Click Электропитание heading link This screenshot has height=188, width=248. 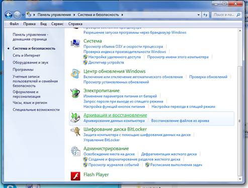click(102, 91)
